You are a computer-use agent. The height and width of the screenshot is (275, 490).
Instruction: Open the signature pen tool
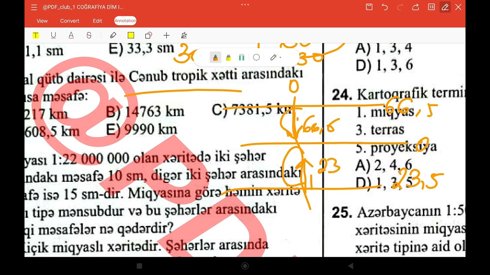point(184,36)
